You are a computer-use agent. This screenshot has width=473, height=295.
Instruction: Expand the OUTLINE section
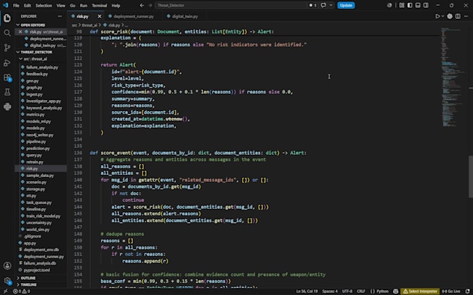point(28,278)
